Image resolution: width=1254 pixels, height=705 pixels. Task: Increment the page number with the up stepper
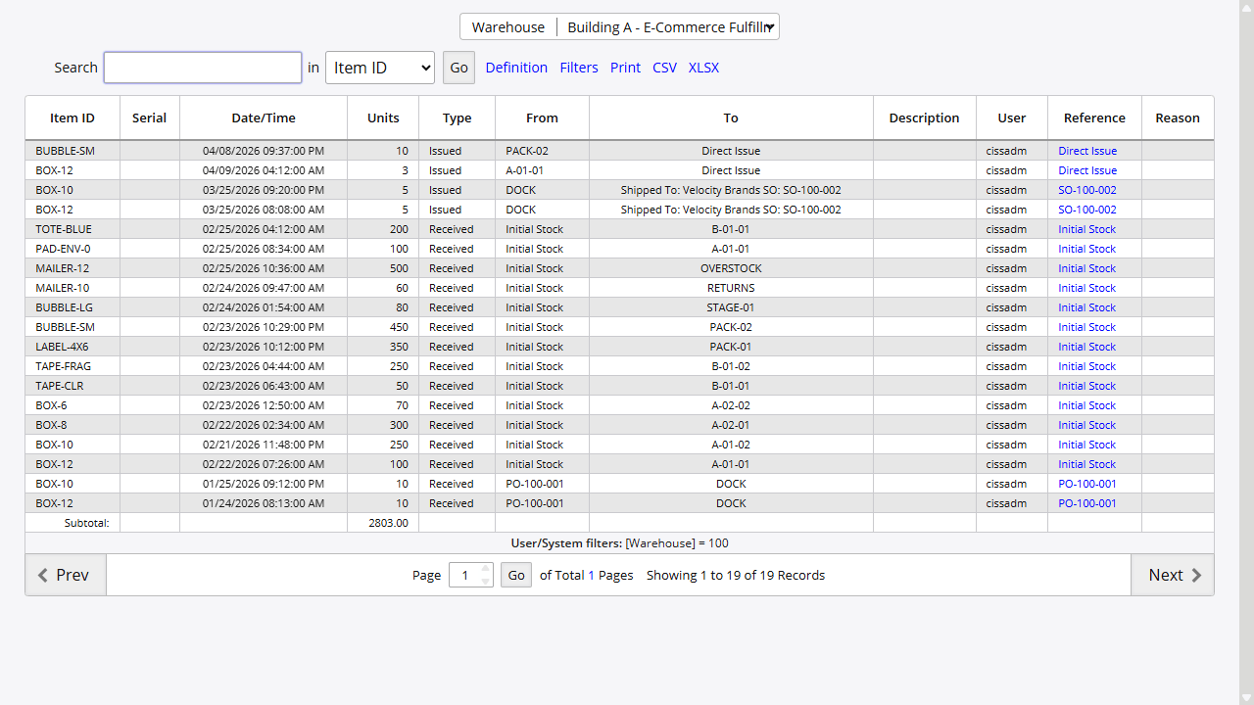tap(485, 569)
